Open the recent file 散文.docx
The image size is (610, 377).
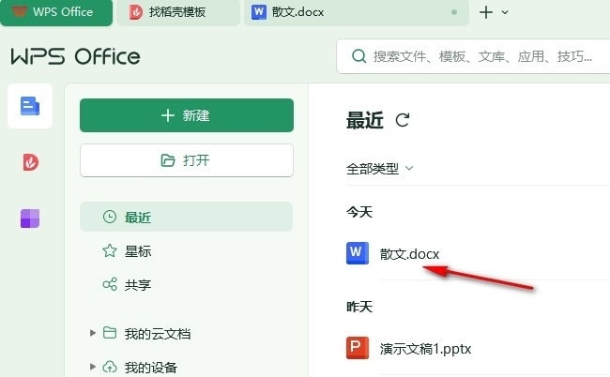409,254
